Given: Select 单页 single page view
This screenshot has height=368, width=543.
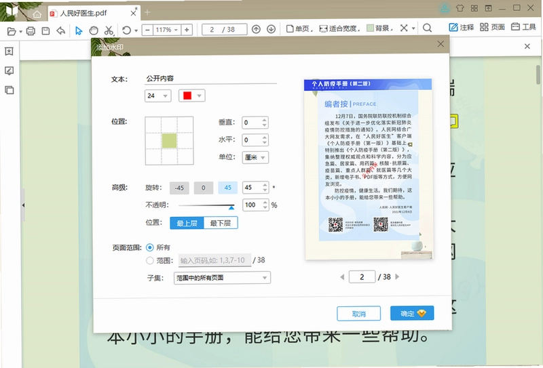Looking at the screenshot, I should [298, 28].
